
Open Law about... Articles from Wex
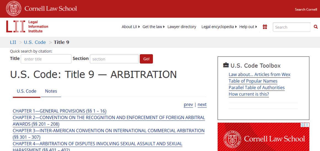tap(259, 74)
